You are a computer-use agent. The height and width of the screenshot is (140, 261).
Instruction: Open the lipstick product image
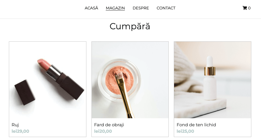(48, 80)
